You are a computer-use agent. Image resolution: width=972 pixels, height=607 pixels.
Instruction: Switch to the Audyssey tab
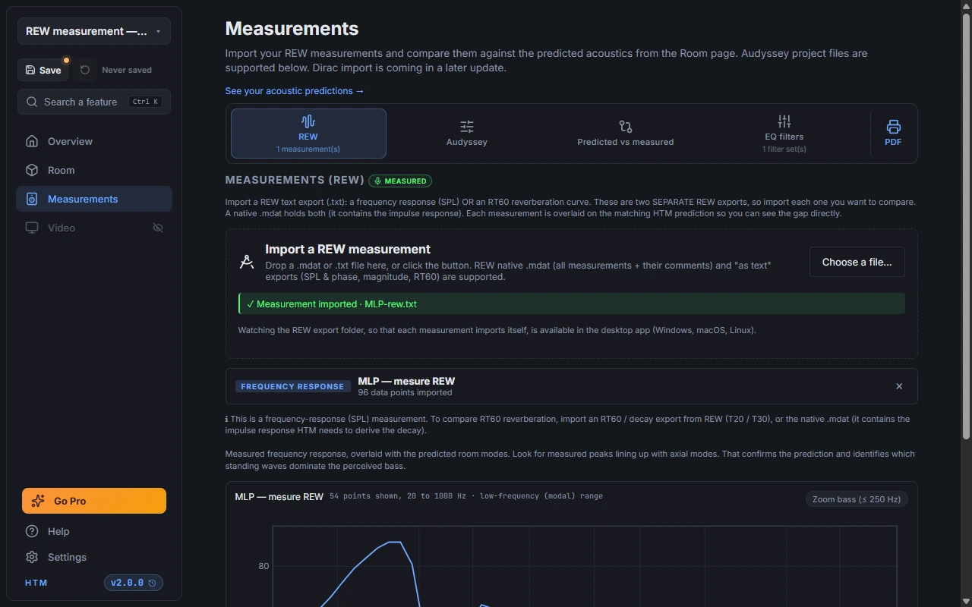coord(467,134)
